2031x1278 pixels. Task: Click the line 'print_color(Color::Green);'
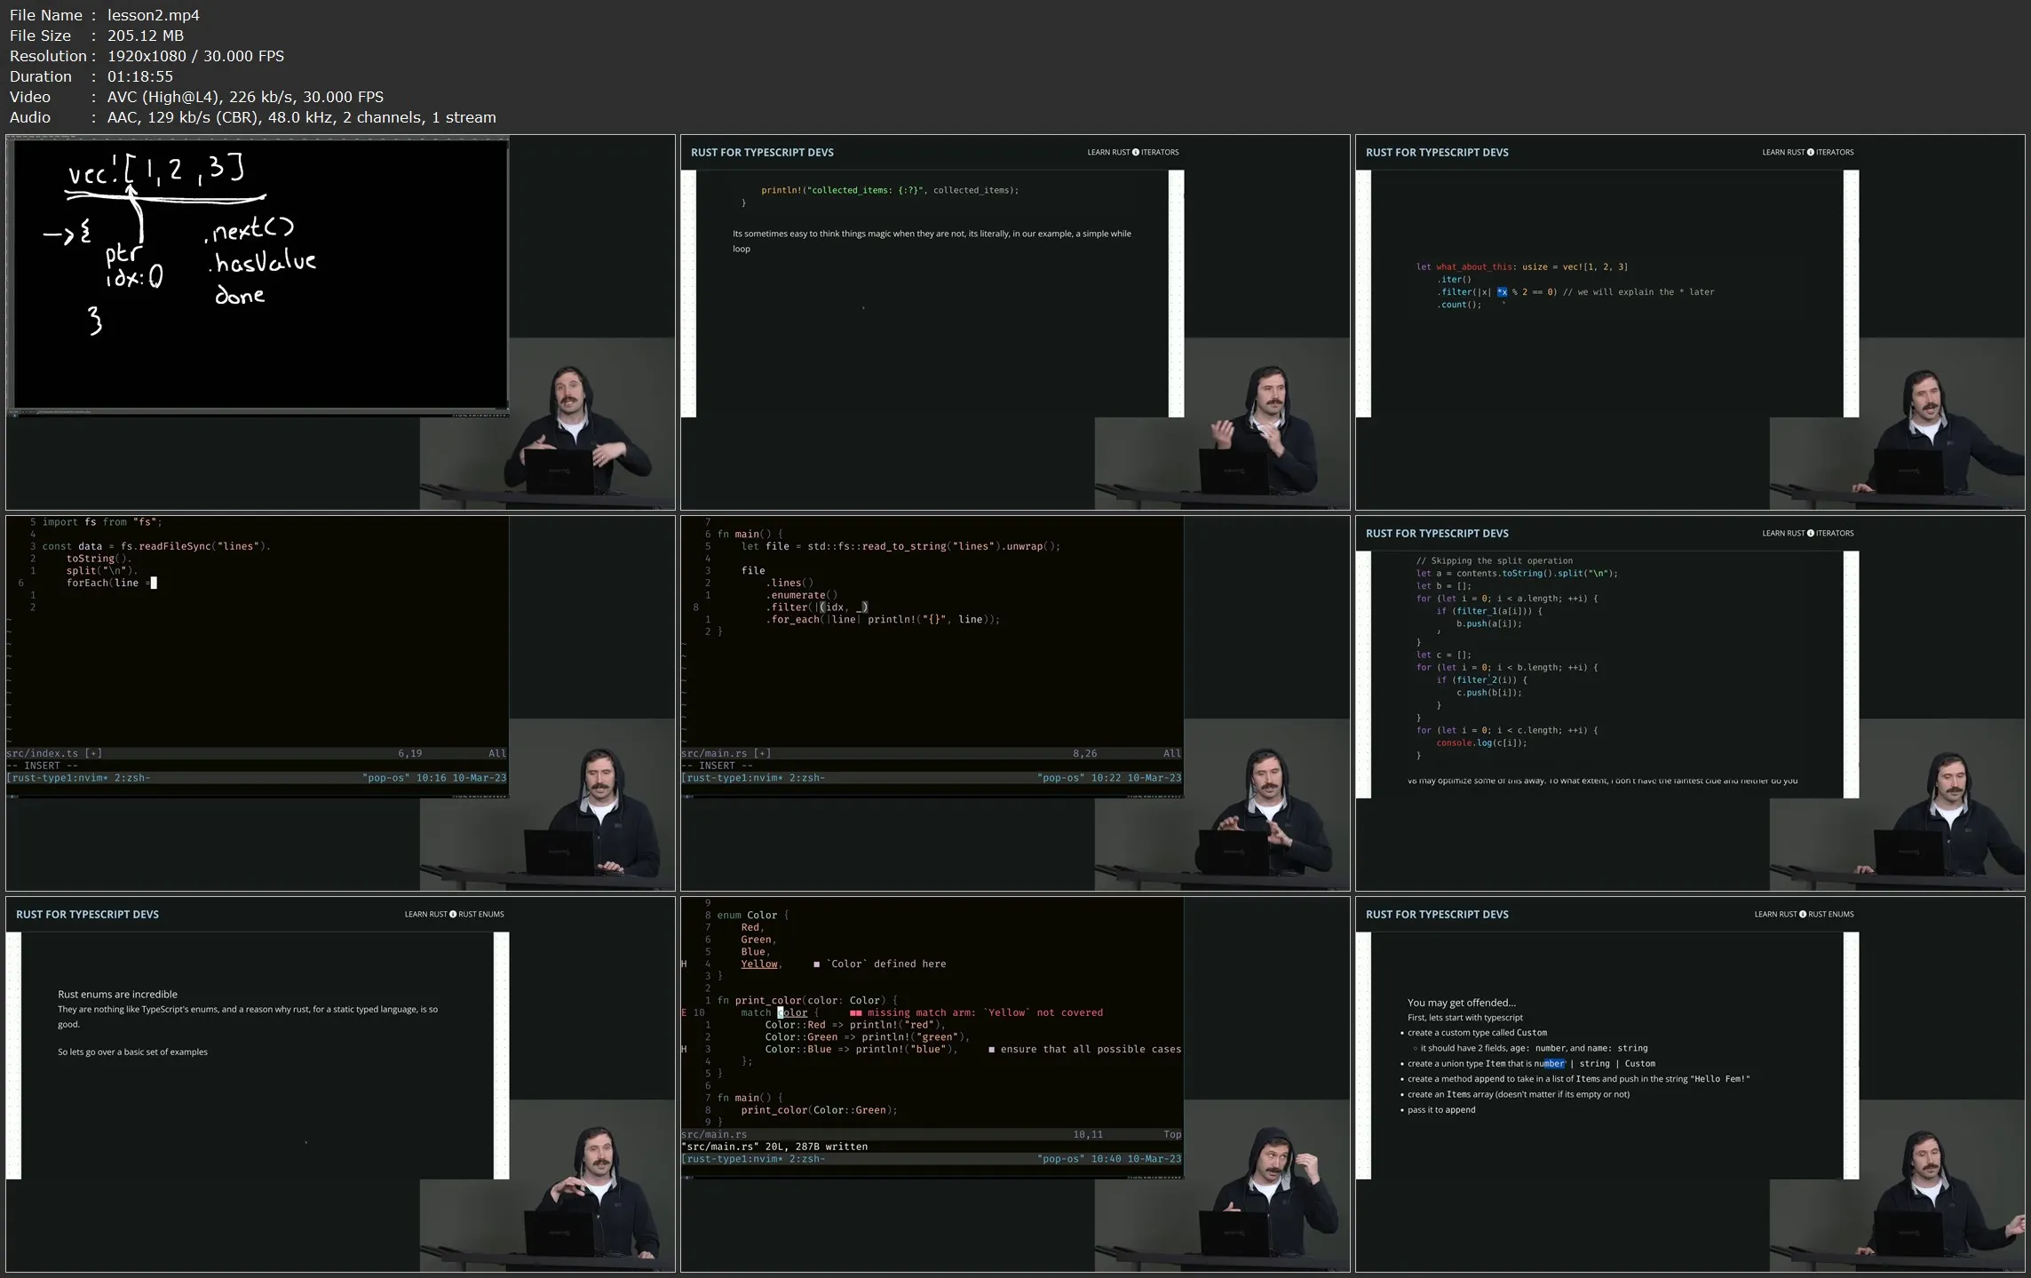pyautogui.click(x=819, y=1110)
